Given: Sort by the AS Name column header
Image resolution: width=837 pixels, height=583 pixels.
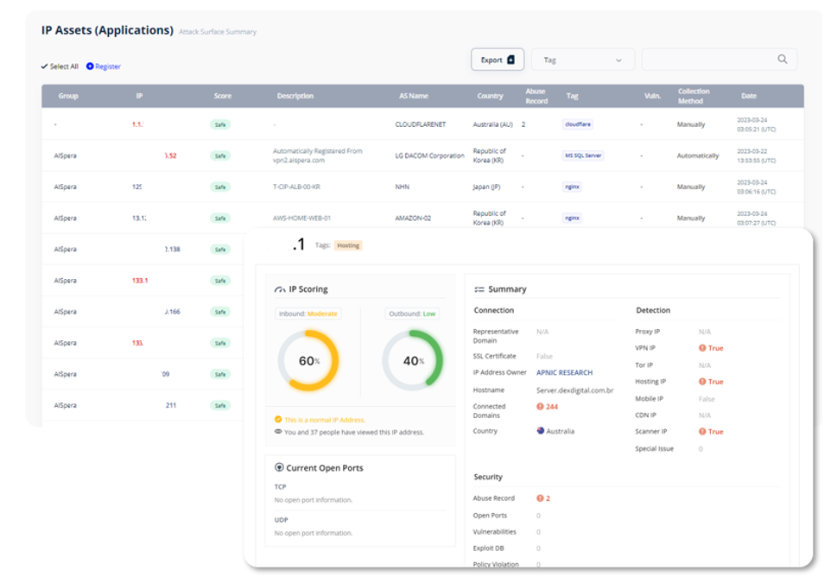Looking at the screenshot, I should [414, 96].
